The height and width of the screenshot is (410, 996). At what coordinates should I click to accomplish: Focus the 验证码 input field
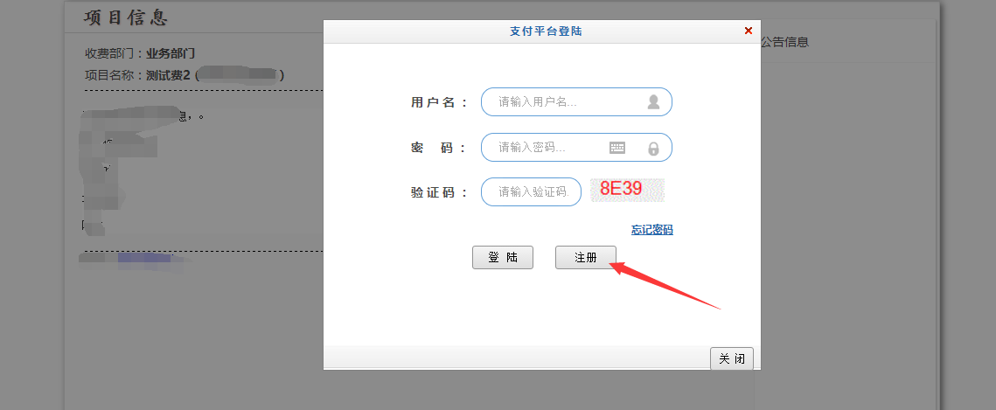[531, 192]
